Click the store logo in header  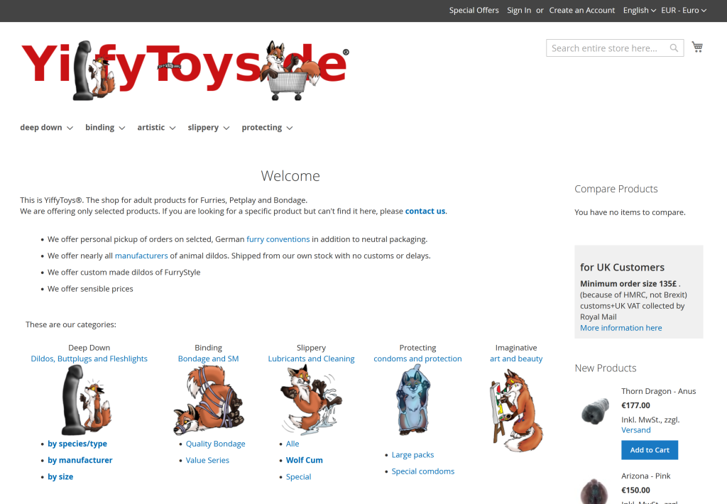click(185, 70)
